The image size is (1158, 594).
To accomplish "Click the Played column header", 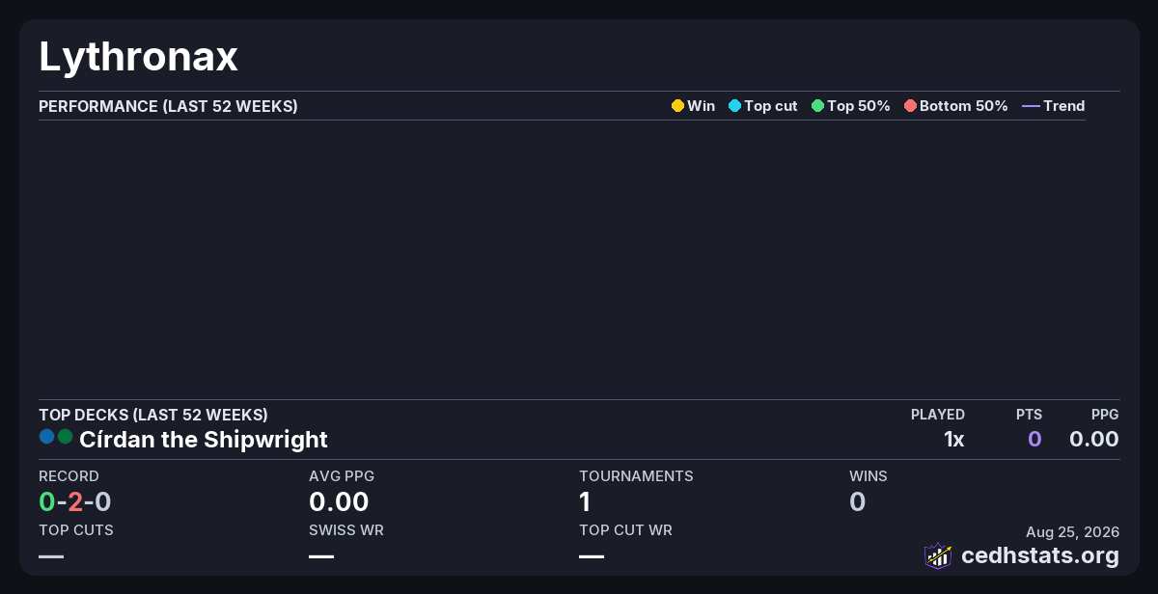I will point(938,415).
